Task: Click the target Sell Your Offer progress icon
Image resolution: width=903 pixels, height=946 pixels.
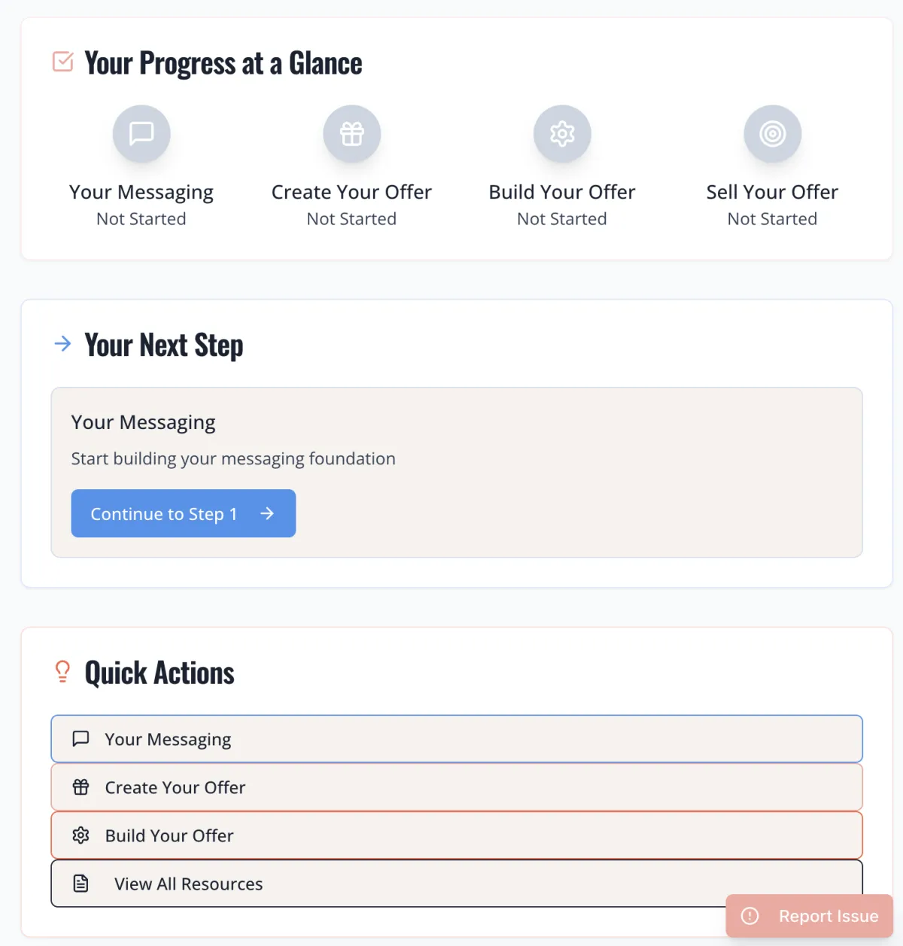Action: point(772,134)
